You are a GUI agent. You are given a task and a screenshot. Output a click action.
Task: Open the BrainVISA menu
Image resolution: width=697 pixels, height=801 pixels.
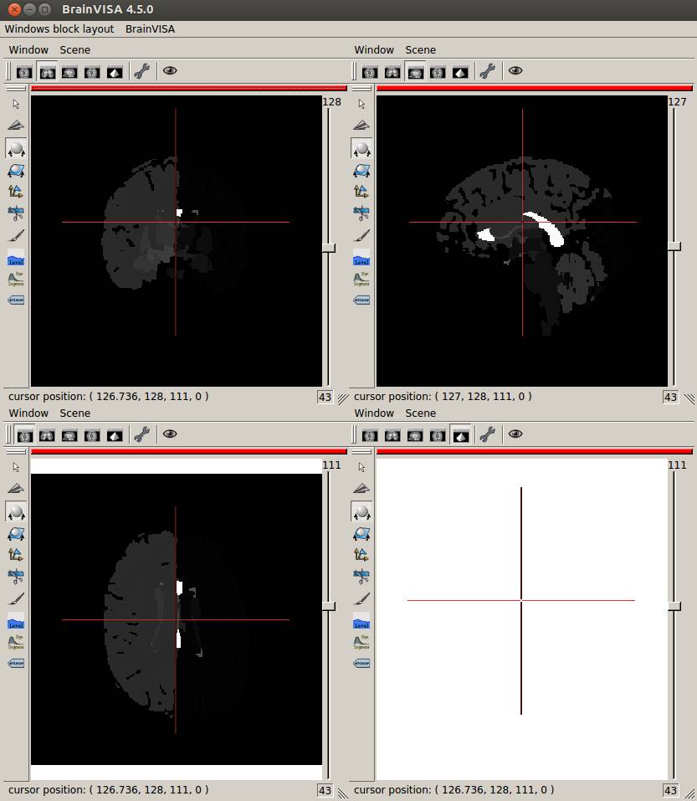tap(150, 28)
